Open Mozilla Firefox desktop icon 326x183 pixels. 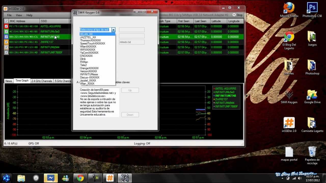[289, 10]
